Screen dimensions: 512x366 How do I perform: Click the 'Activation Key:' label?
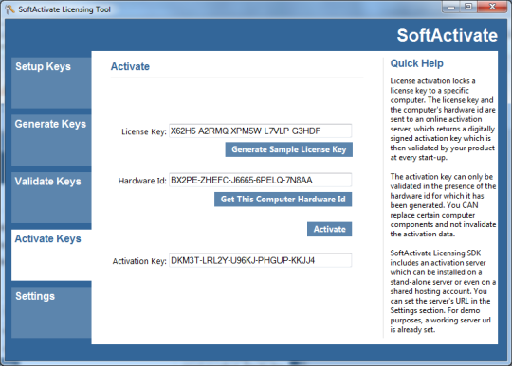click(139, 261)
